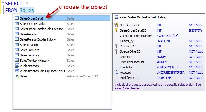
Task: Click the AdventureWorks2012 database label
Action: tap(82, 76)
